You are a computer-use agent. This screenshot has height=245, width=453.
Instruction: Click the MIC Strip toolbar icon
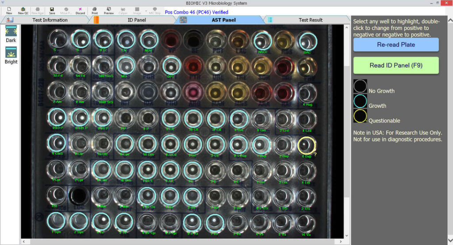(154, 11)
